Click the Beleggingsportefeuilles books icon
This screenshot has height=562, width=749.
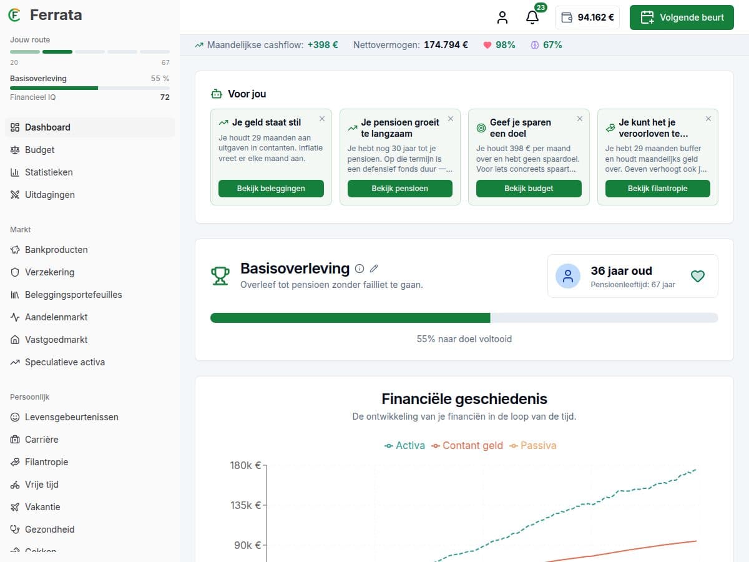coord(15,295)
